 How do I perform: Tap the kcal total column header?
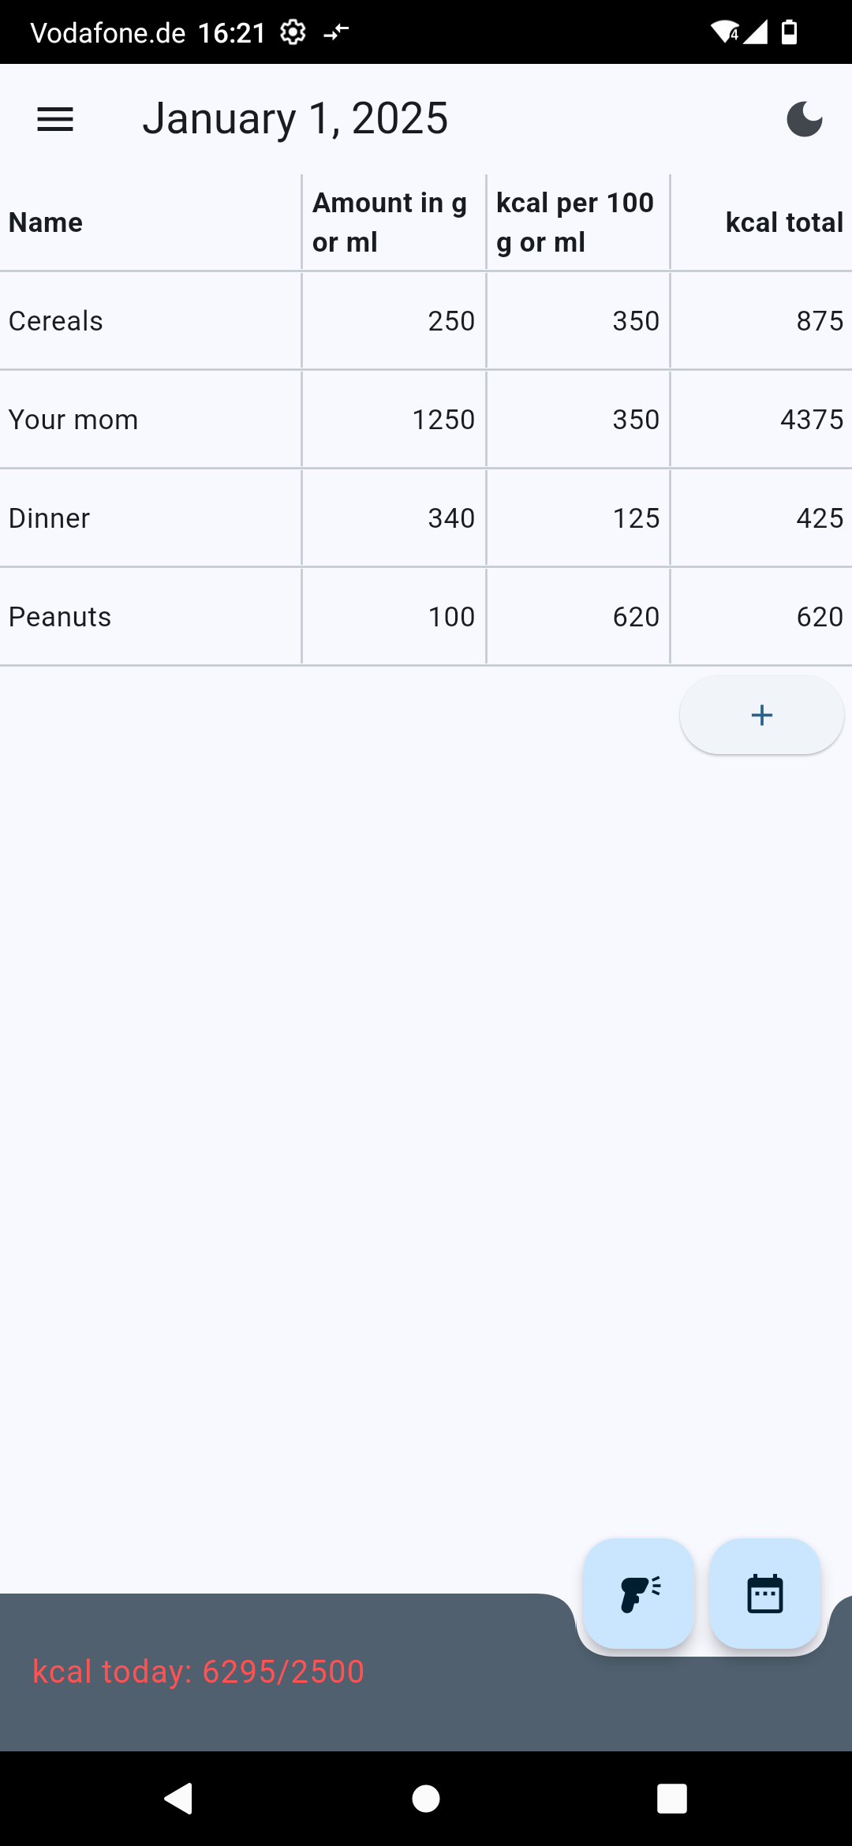784,222
